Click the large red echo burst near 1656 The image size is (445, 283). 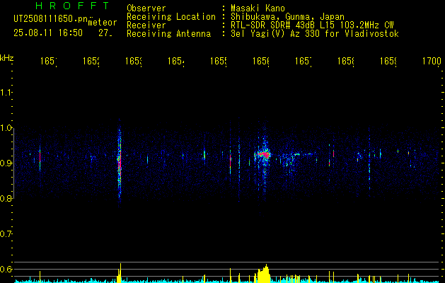(264, 155)
